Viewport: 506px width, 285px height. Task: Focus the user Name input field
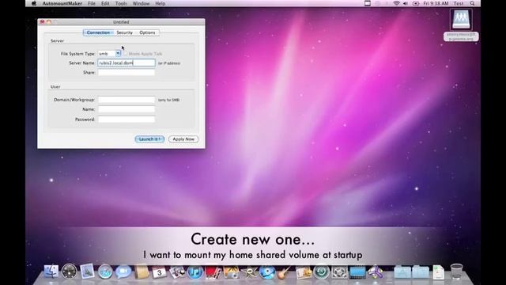pos(126,109)
